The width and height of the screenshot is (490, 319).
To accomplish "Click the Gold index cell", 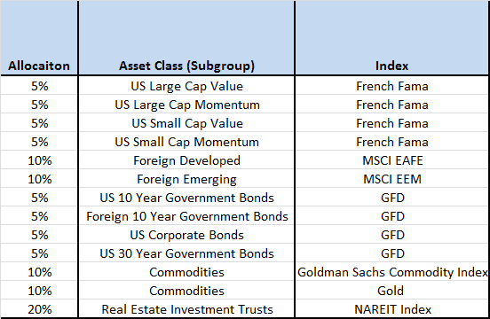I will (391, 291).
